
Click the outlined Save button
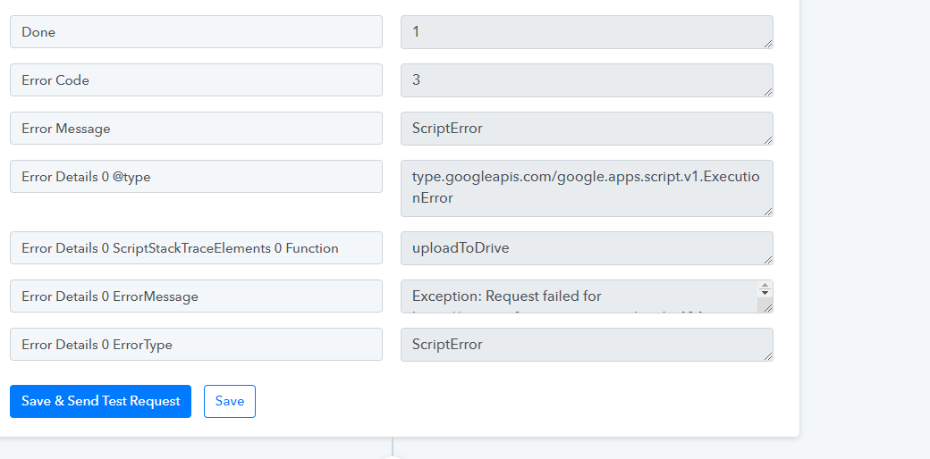pos(230,401)
